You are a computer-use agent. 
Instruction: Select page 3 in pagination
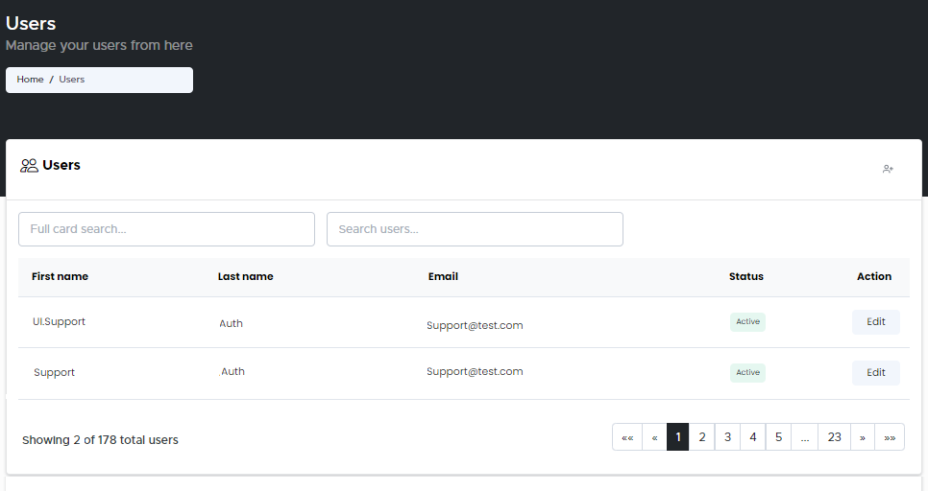coord(727,437)
